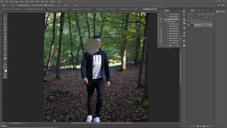
Task: Toggle checkmark for autumn color effect set
Action: pyautogui.click(x=159, y=19)
